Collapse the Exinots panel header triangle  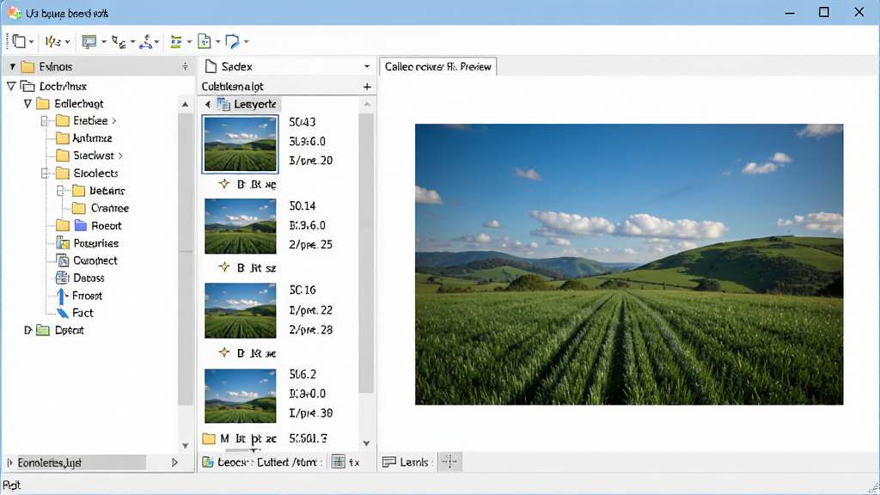click(x=12, y=67)
